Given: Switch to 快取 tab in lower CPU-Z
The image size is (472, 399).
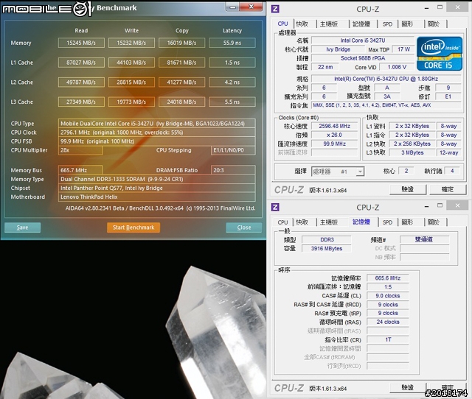Looking at the screenshot, I should coord(302,222).
